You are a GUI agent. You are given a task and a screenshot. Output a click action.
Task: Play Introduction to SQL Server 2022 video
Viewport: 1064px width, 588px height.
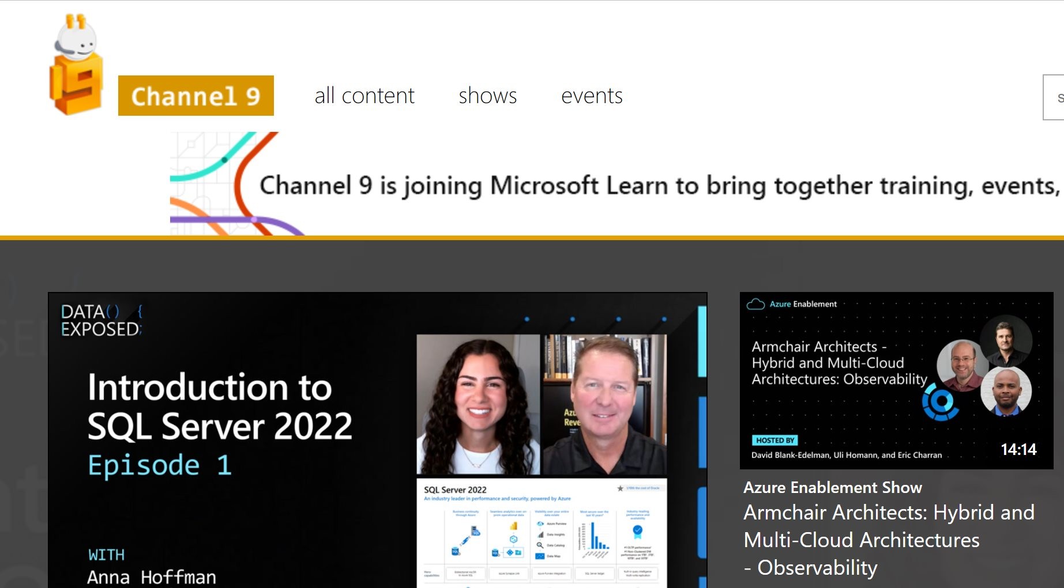point(378,441)
